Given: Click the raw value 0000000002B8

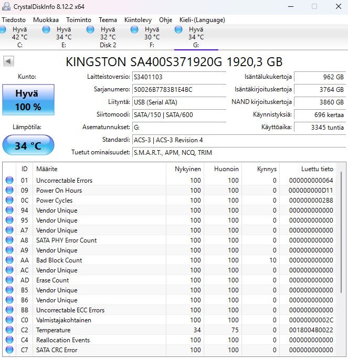Looking at the screenshot, I should pos(311,200).
